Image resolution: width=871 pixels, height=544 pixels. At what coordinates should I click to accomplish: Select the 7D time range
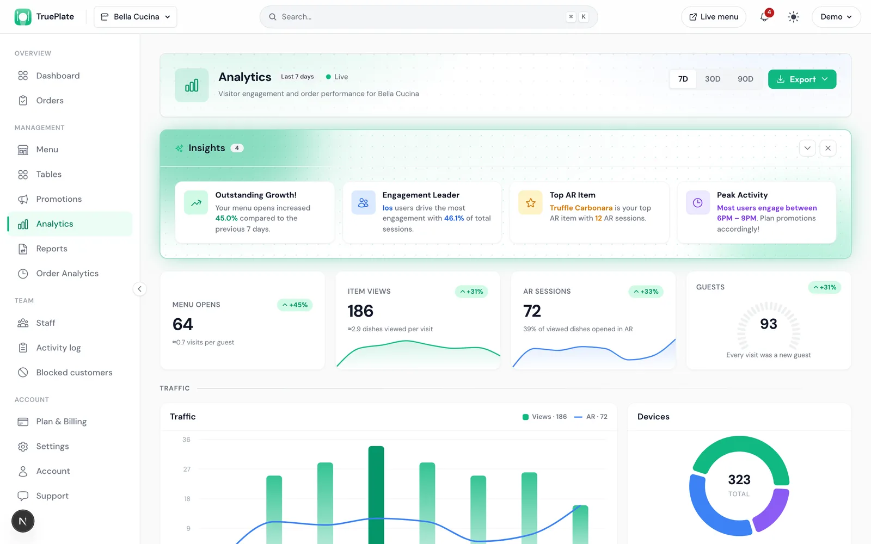[683, 79]
